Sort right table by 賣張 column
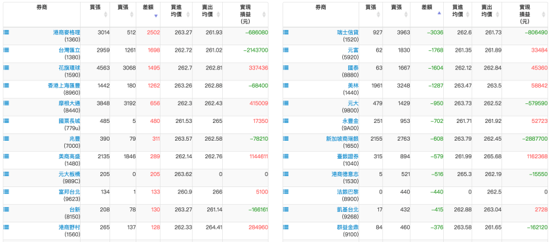The width and height of the screenshot is (550, 242). (x=406, y=14)
